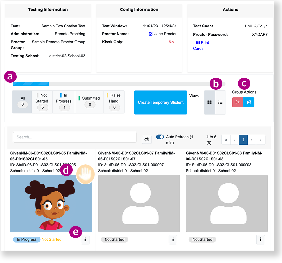The height and width of the screenshot is (263, 282).
Task: Open options menu for student CLS01-08
Action: point(261,240)
